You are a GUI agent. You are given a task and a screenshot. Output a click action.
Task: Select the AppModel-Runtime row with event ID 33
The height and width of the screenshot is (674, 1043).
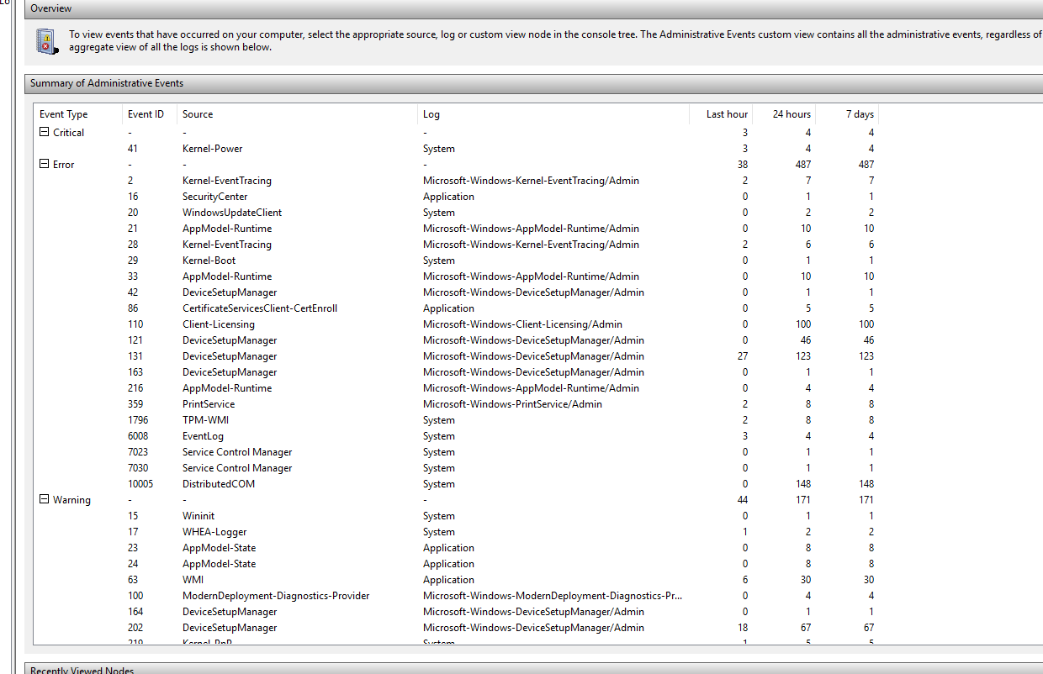(x=458, y=276)
